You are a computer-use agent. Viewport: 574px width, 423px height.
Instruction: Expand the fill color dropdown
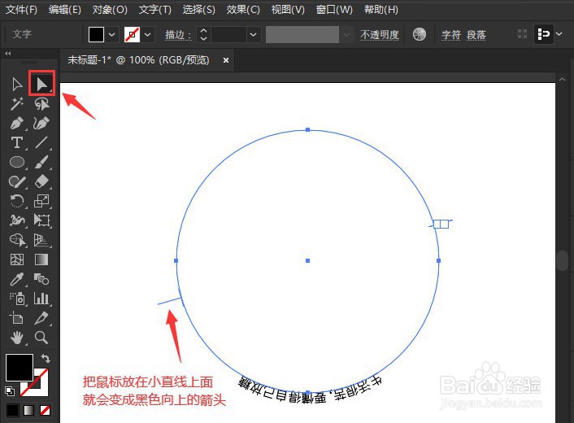click(x=112, y=35)
